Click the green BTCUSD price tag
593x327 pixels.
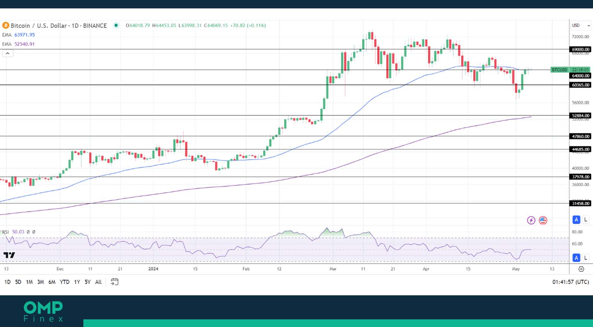pyautogui.click(x=559, y=70)
